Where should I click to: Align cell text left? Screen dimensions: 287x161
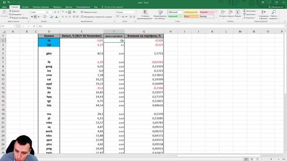pyautogui.click(x=63, y=17)
